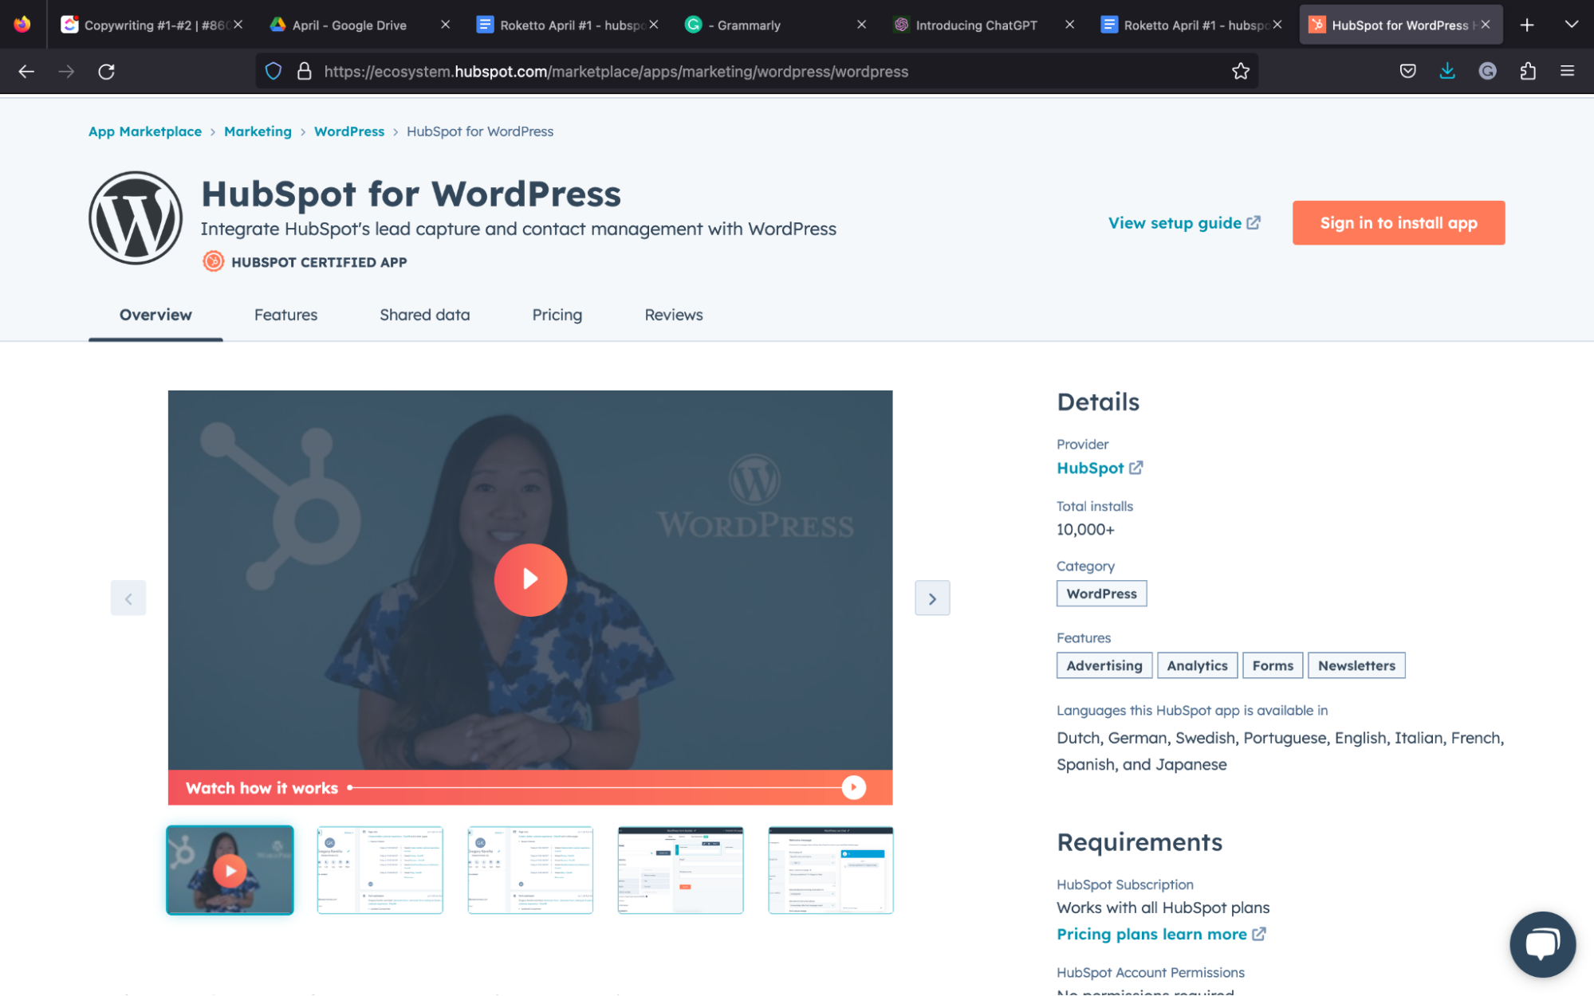Click the external link icon next to View setup guide

click(x=1253, y=222)
